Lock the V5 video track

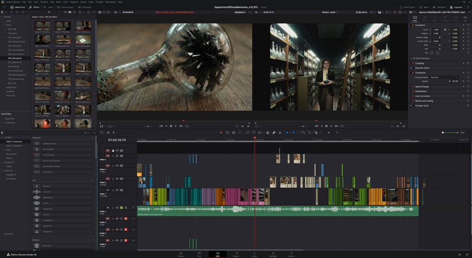pyautogui.click(x=113, y=151)
